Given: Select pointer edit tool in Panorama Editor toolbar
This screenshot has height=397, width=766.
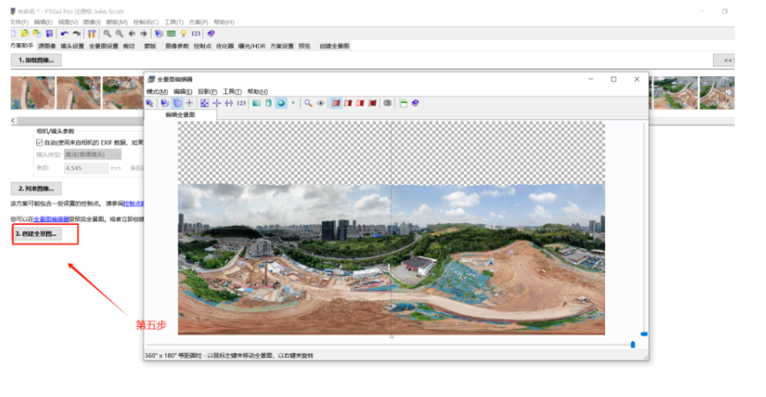Looking at the screenshot, I should point(150,103).
